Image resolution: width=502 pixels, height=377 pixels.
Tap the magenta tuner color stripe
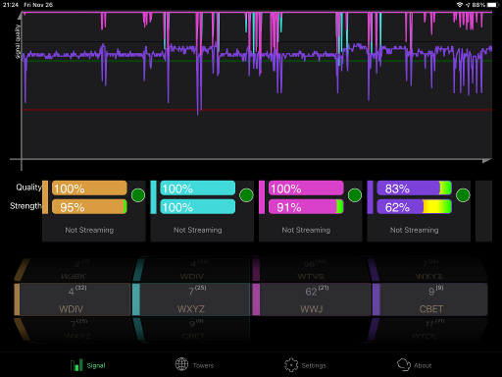point(262,197)
